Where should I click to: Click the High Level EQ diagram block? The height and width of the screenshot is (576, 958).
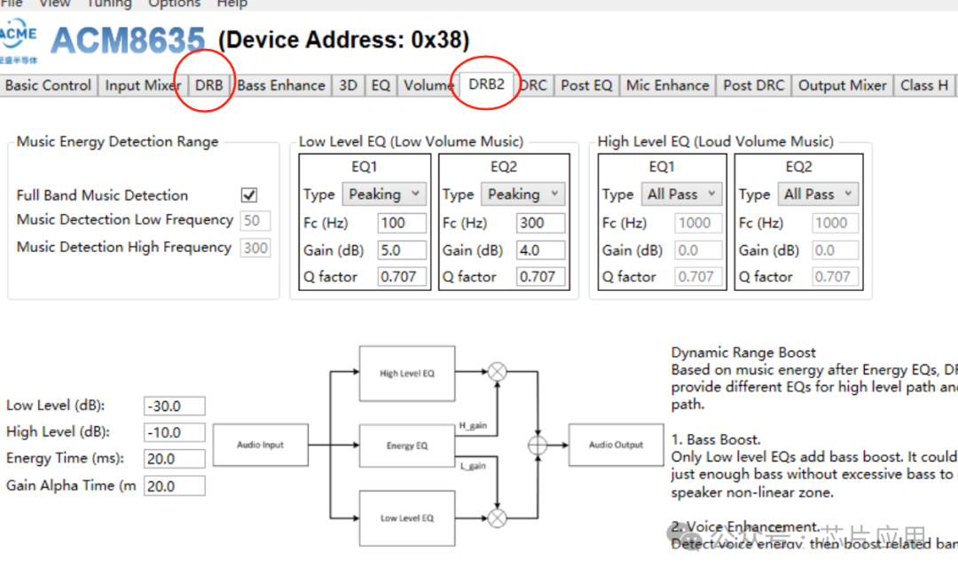(406, 374)
